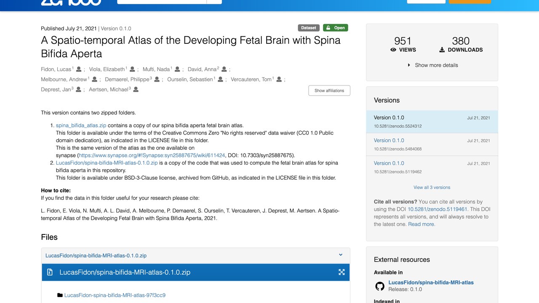
Task: Click the person icon beside Deprest, Jan
Action: [78, 89]
